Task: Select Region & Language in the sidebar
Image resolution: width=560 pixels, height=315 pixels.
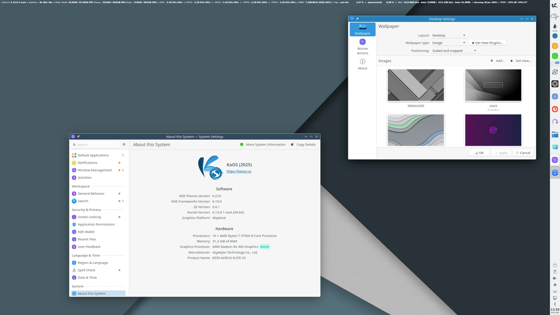Action: 75,262
